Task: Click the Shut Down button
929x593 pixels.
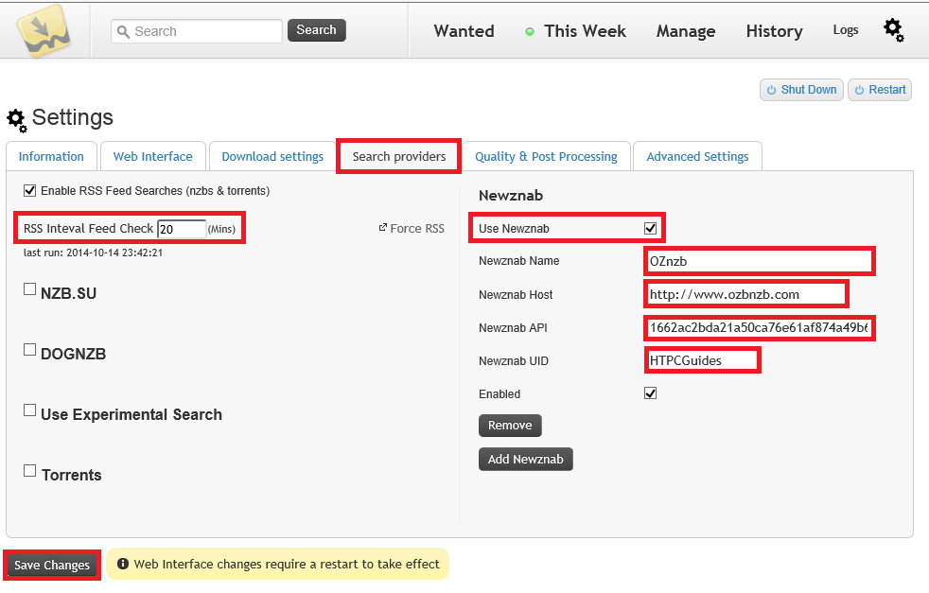Action: coord(801,90)
